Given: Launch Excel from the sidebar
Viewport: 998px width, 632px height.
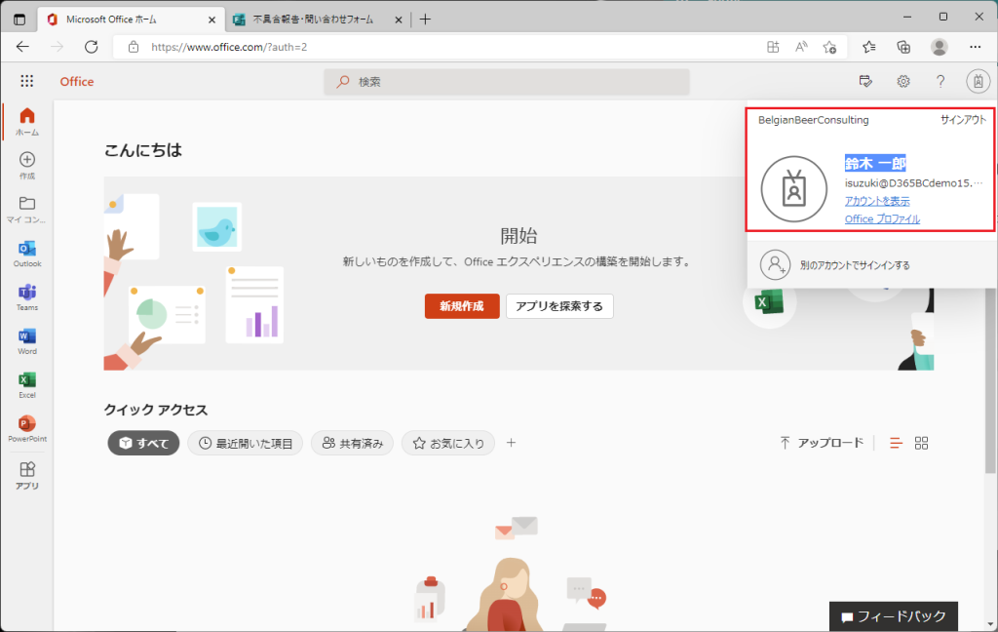Looking at the screenshot, I should tap(26, 385).
